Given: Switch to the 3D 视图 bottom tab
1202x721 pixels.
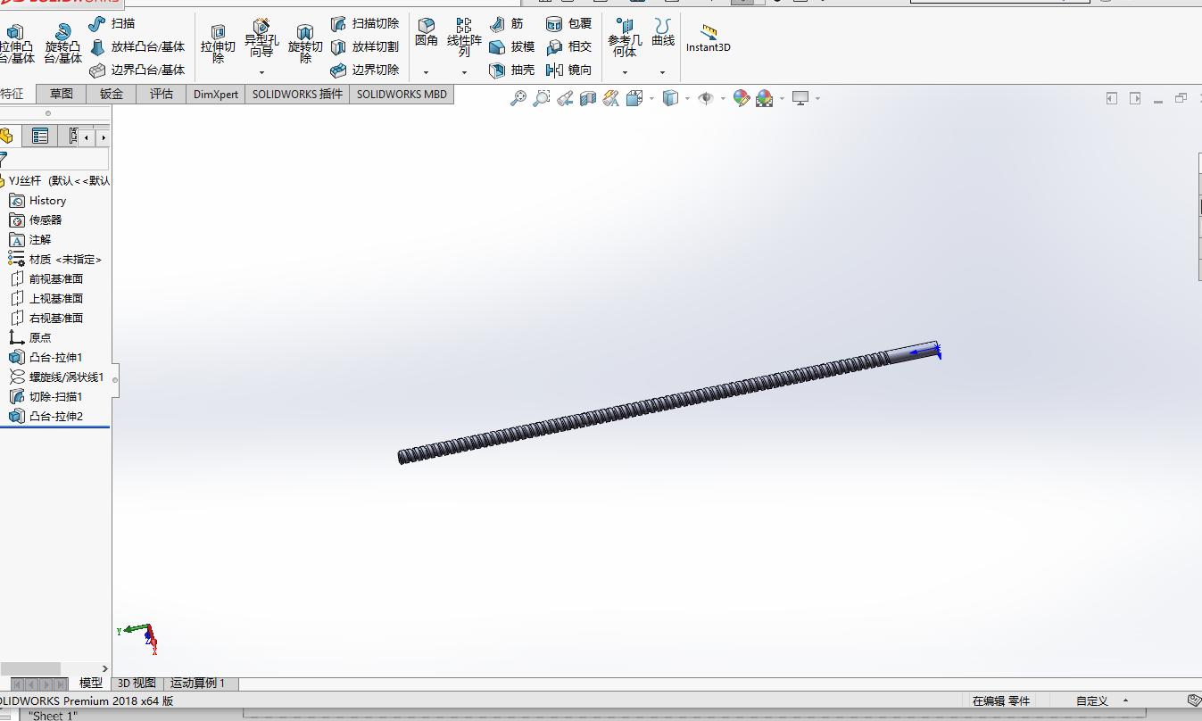Looking at the screenshot, I should (137, 683).
